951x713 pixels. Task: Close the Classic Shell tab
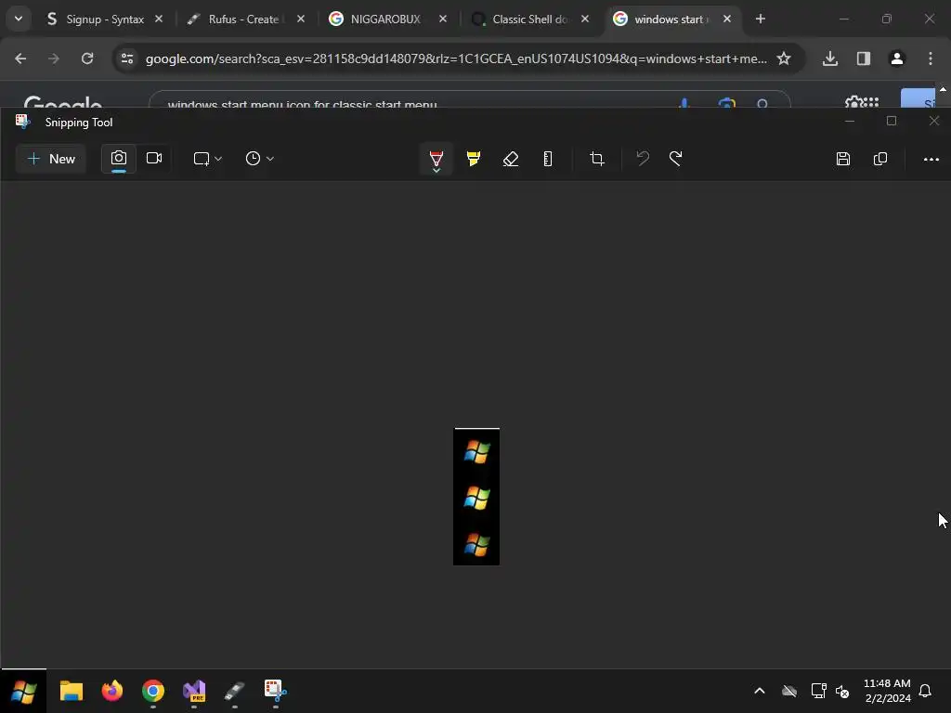point(585,19)
